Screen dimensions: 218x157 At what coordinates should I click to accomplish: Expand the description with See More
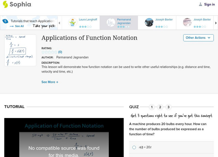pyautogui.click(x=50, y=82)
